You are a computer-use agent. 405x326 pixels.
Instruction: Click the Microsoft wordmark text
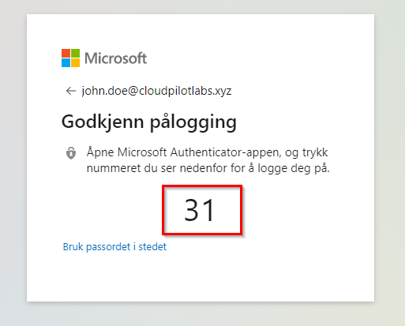(115, 58)
